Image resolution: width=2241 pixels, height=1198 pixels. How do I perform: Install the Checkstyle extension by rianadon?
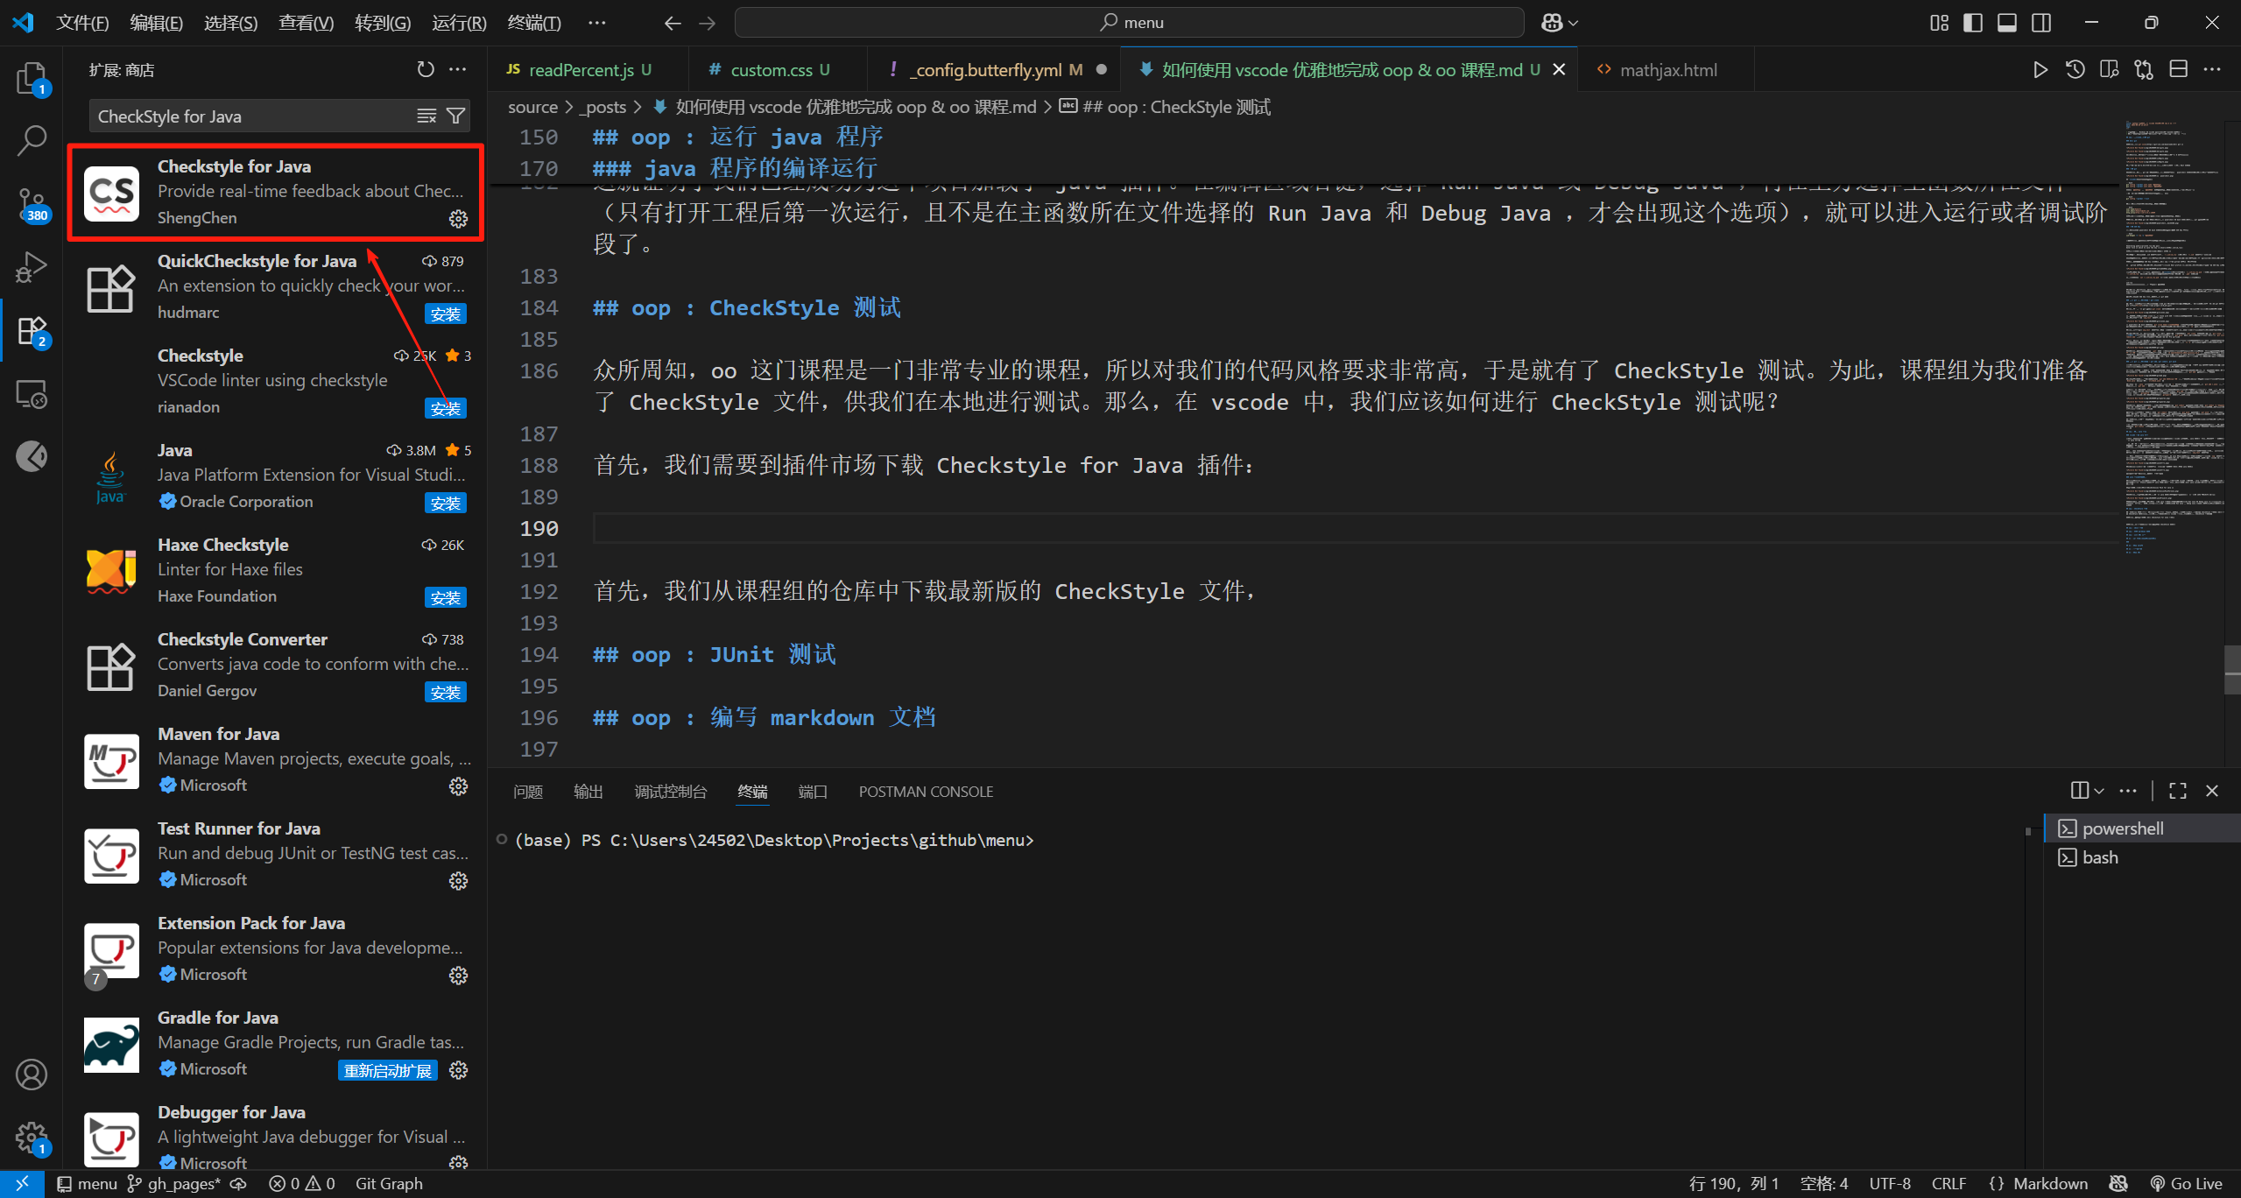[x=446, y=407]
